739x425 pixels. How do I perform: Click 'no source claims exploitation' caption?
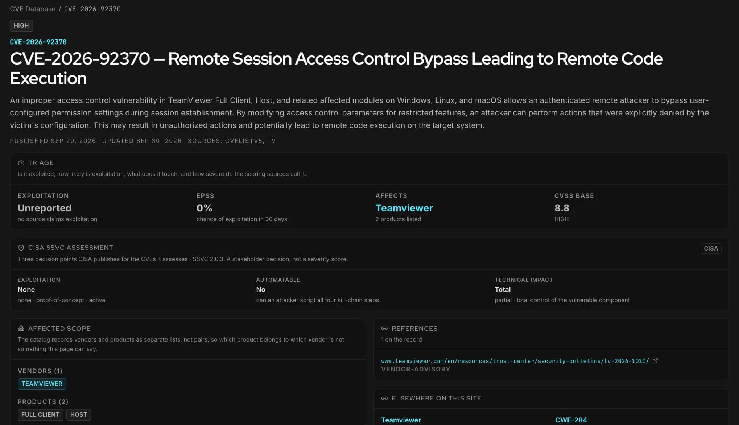pyautogui.click(x=58, y=219)
